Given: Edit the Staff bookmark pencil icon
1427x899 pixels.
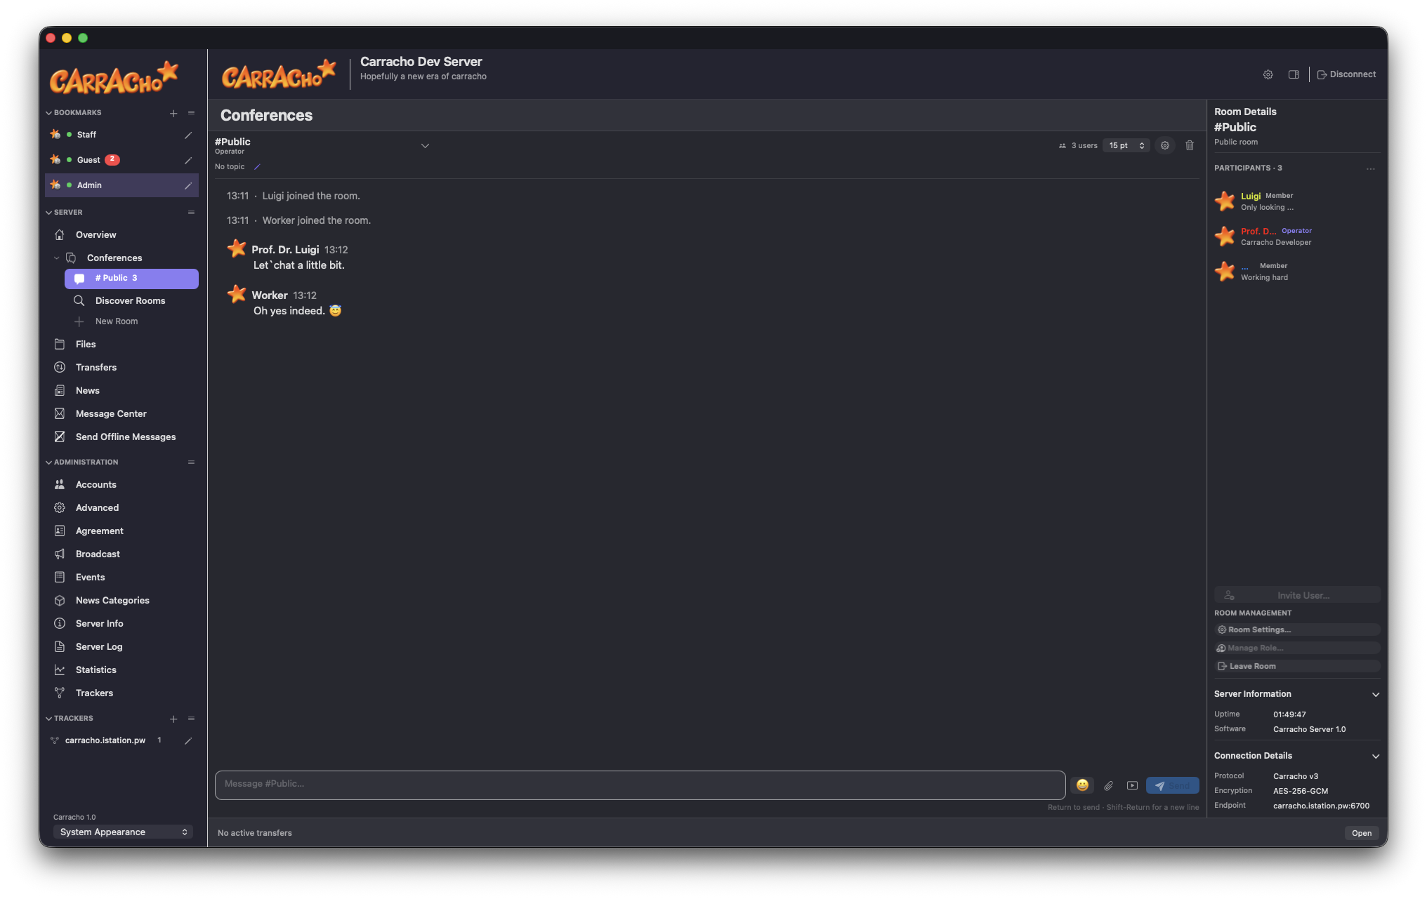Looking at the screenshot, I should pyautogui.click(x=188, y=135).
